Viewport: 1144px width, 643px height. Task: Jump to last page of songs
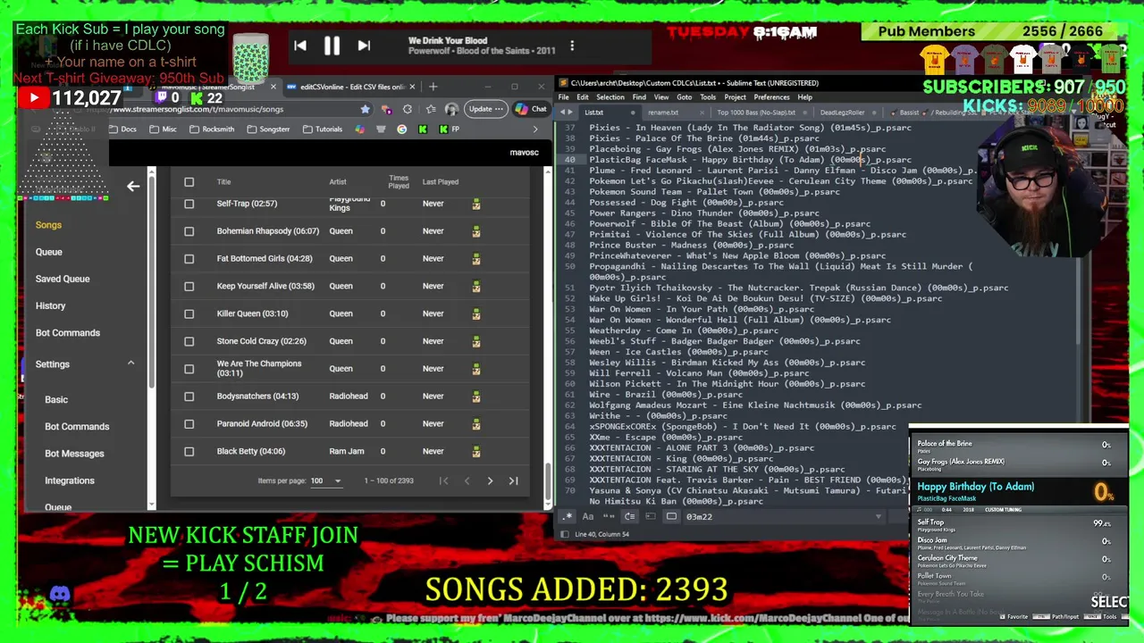tap(513, 481)
